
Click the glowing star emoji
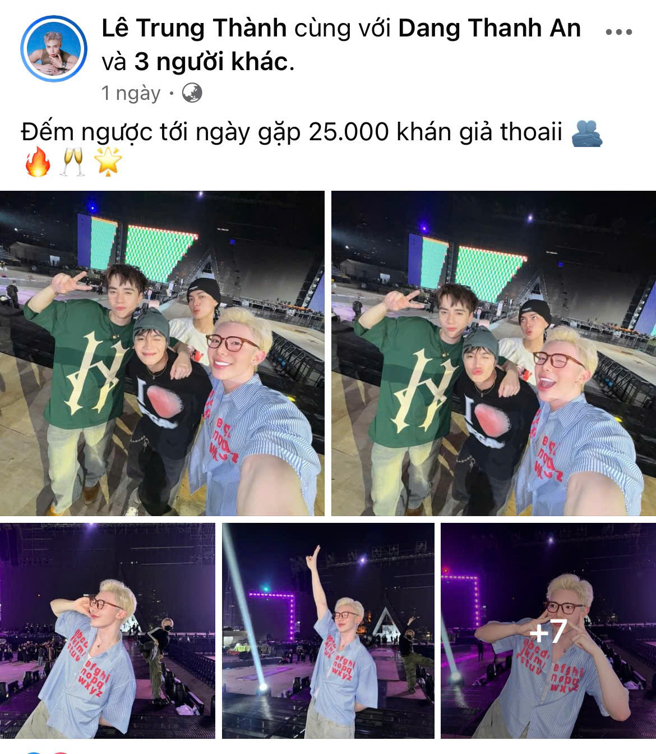coord(107,162)
